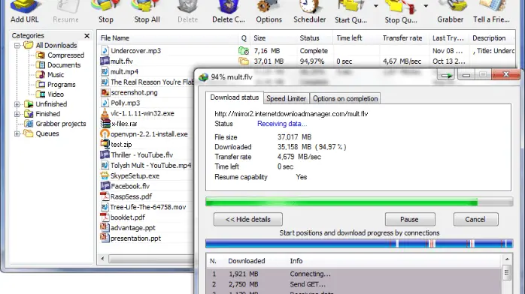Switch to Options on completion tab
The height and width of the screenshot is (294, 525).
click(345, 98)
